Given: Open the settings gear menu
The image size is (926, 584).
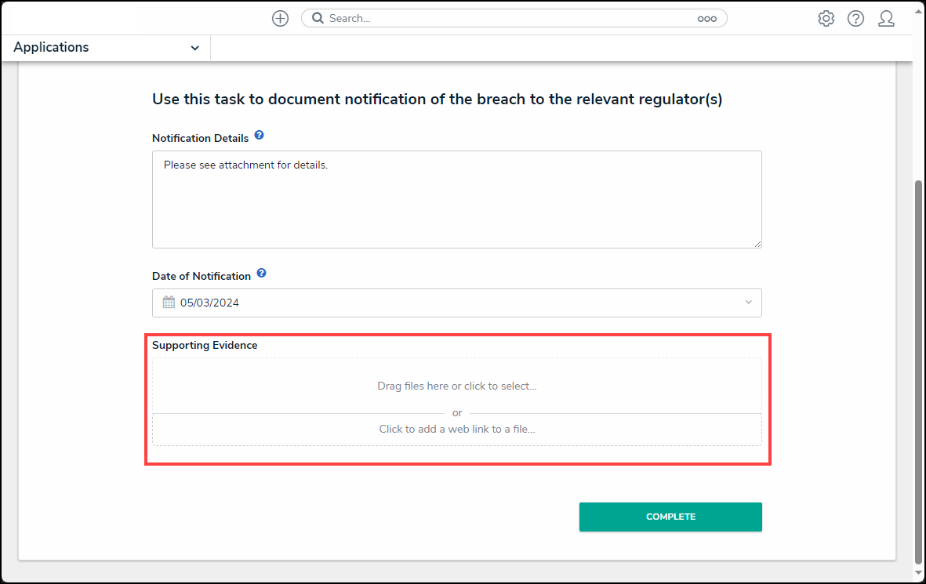Looking at the screenshot, I should (x=826, y=19).
